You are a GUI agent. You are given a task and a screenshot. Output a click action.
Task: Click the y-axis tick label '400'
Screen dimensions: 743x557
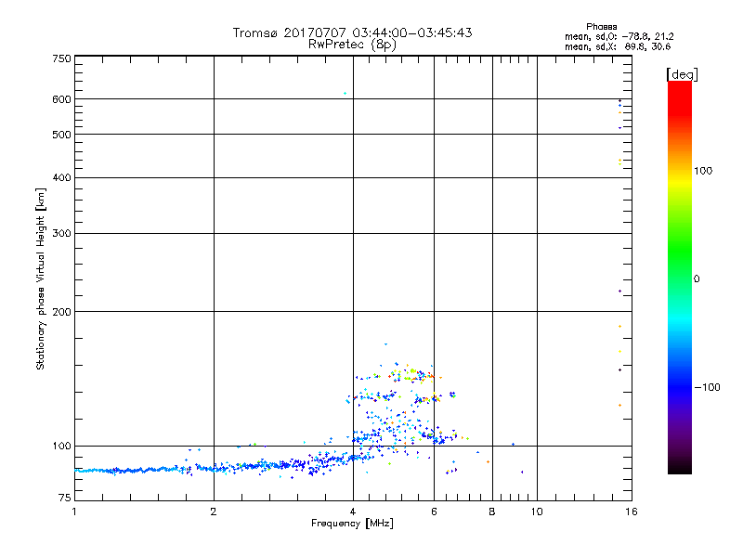point(61,177)
